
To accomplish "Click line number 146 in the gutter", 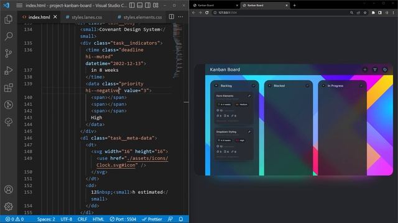I will coord(28,138).
